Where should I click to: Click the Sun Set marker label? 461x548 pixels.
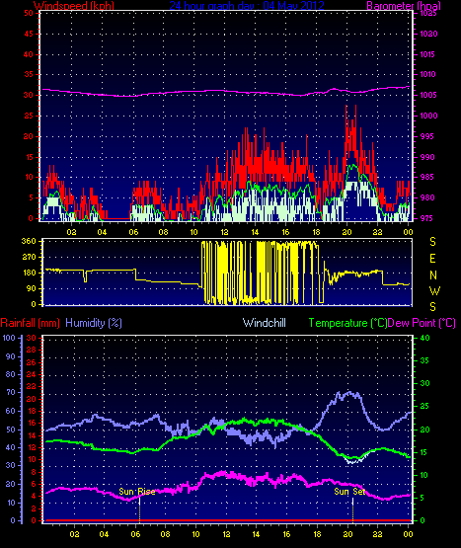point(349,492)
